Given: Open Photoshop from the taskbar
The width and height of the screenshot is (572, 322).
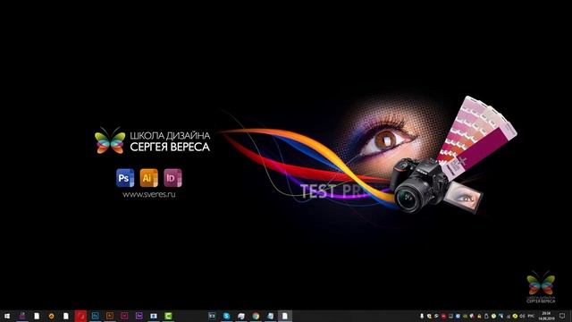Looking at the screenshot, I should click(96, 316).
